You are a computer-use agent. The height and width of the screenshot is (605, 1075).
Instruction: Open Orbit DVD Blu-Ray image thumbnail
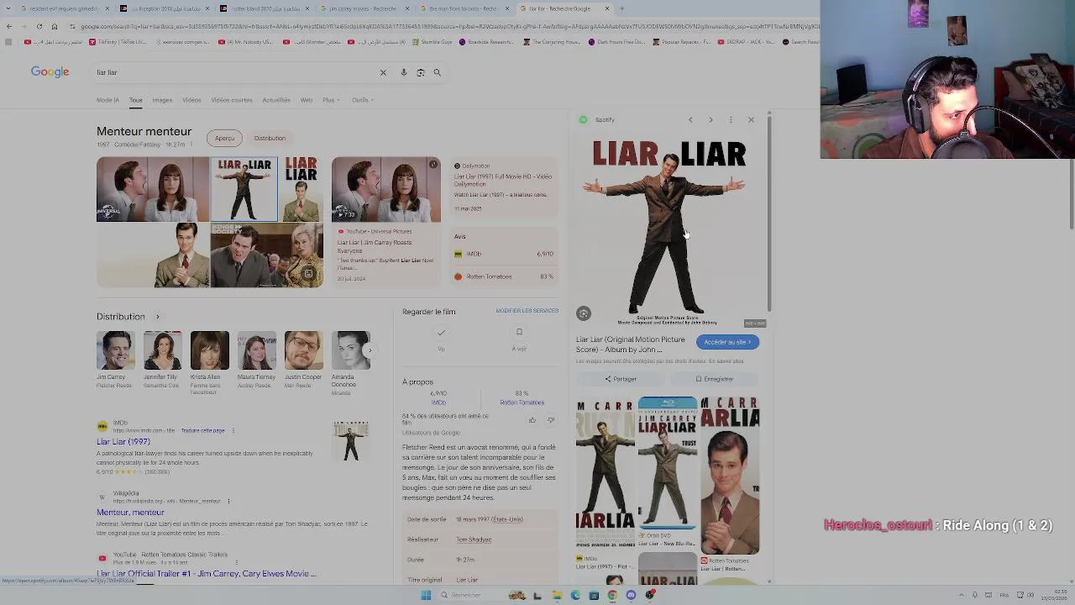point(668,462)
